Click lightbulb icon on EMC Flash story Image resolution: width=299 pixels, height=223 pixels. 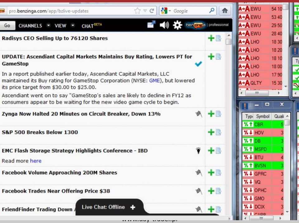pos(198,151)
